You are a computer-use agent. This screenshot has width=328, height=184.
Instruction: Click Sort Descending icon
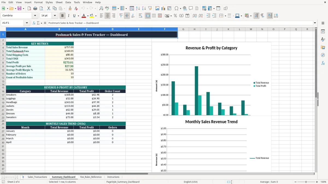tap(144, 8)
